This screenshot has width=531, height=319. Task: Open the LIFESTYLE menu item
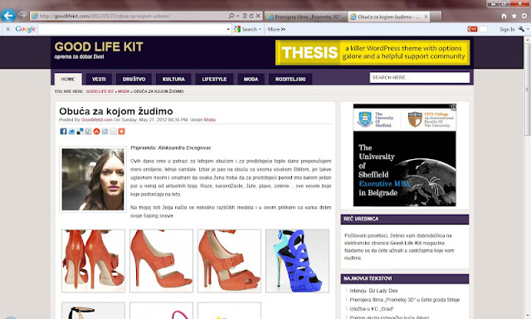[x=214, y=80]
